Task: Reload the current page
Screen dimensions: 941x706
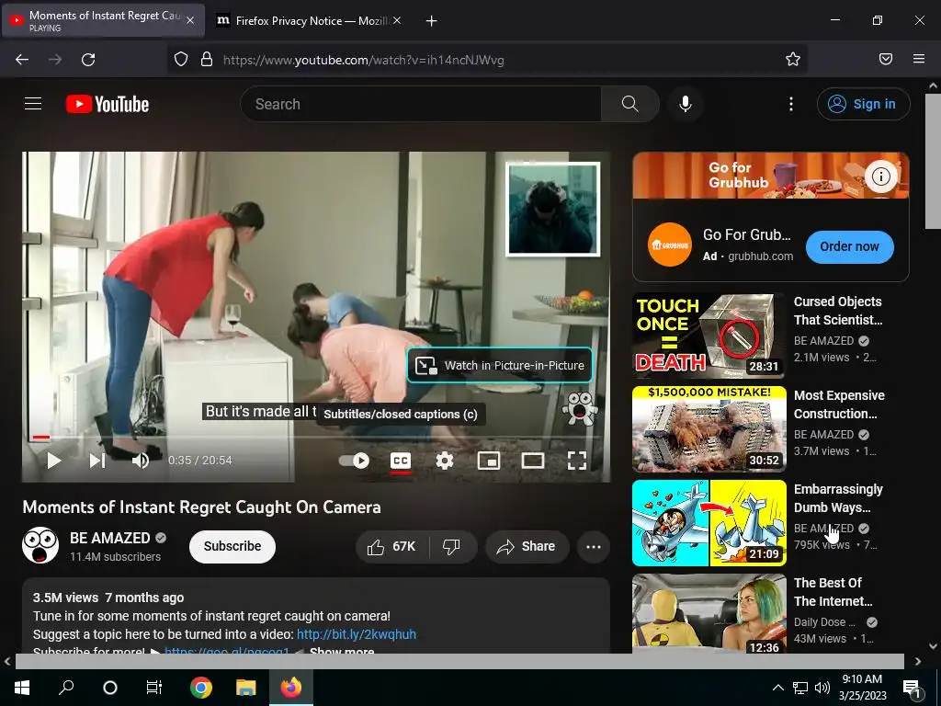Action: (88, 60)
